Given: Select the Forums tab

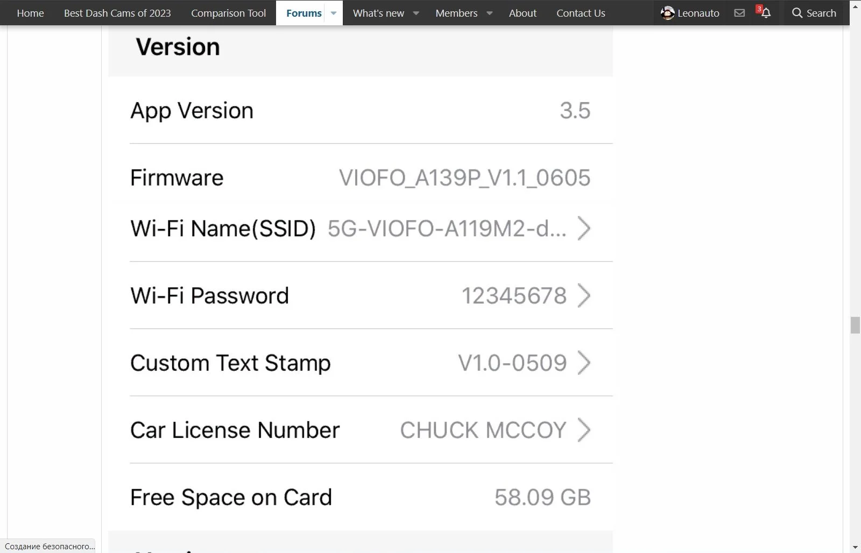Looking at the screenshot, I should [x=304, y=13].
